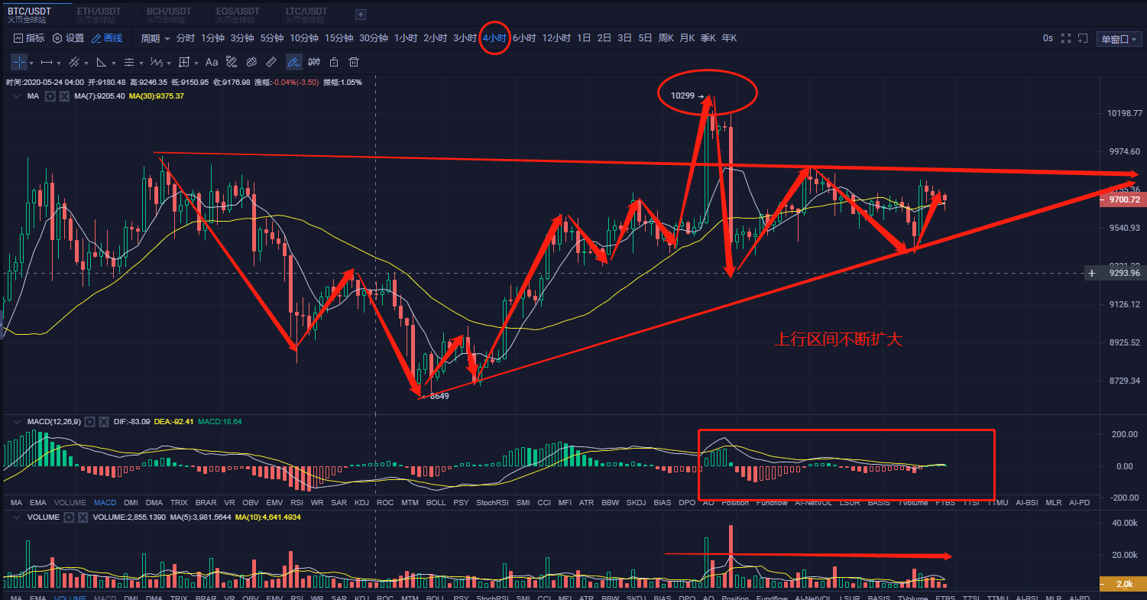This screenshot has width=1147, height=600.
Task: Select the 15分钟 timeframe
Action: [x=339, y=38]
